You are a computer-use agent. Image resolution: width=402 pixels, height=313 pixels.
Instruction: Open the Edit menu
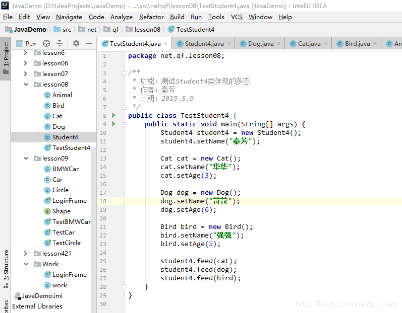24,17
